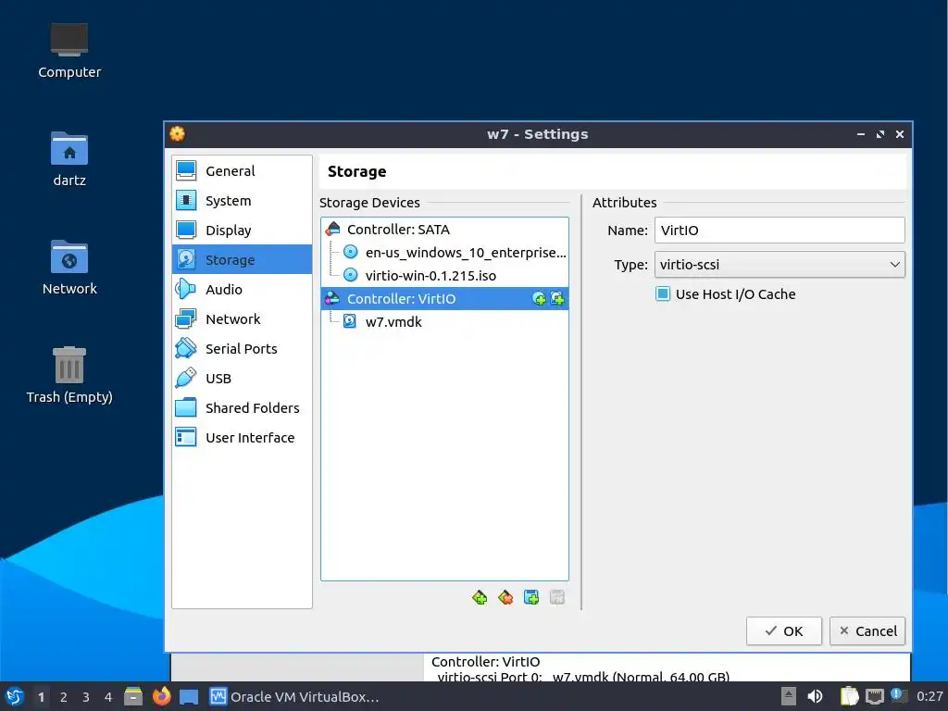This screenshot has width=948, height=711.
Task: Click into the controller Name field
Action: [780, 231]
